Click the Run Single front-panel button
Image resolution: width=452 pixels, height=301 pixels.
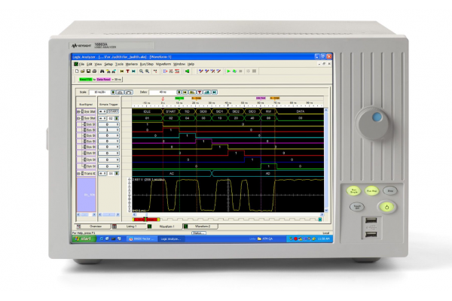click(x=353, y=190)
